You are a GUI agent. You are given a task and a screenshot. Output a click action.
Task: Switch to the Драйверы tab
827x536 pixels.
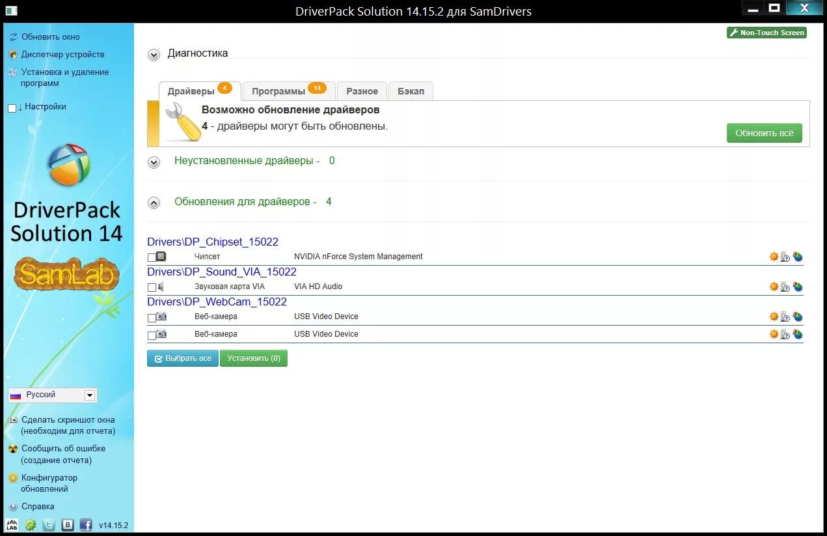[200, 91]
